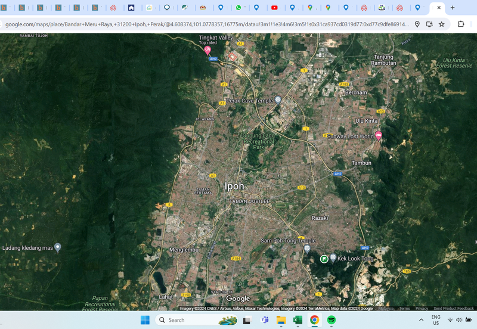Close the active Google Maps tab
This screenshot has height=329, width=477.
point(439,8)
